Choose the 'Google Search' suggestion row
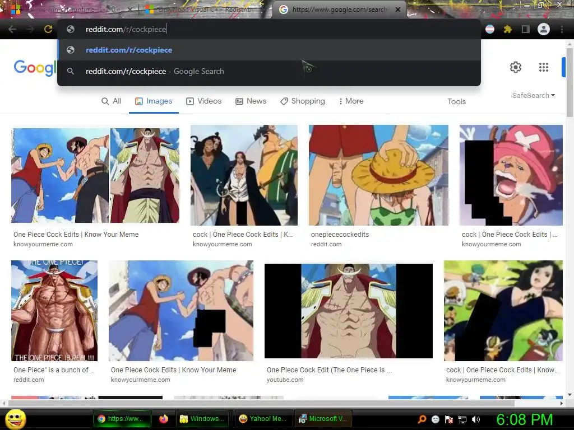This screenshot has width=574, height=430. [269, 71]
